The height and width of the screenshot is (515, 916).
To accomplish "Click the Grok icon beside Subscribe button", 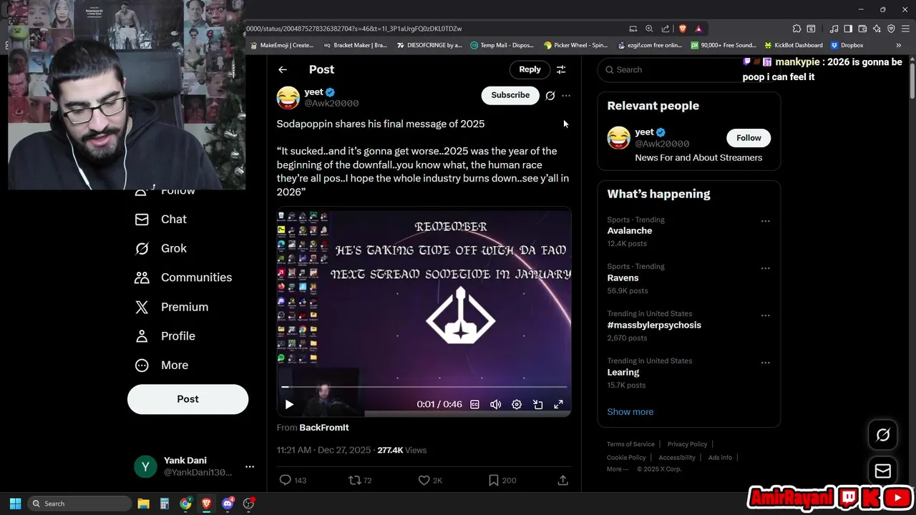I will 550,95.
